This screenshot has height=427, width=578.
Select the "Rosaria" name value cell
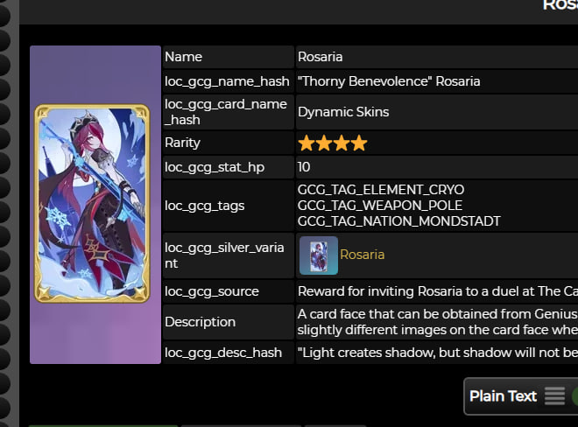click(437, 57)
